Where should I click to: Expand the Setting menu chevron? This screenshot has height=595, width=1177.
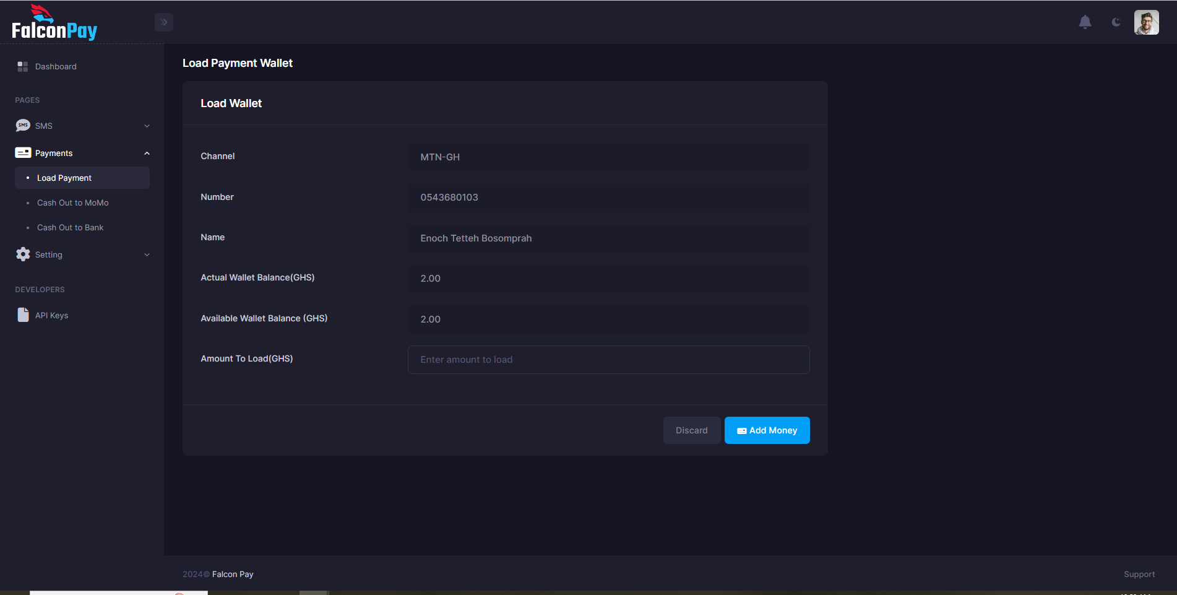point(147,254)
